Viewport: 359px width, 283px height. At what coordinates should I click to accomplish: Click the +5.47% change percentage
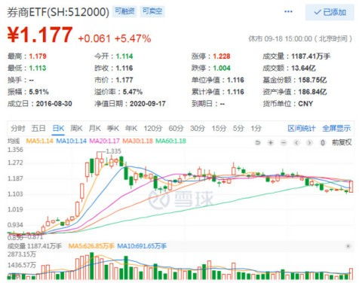tap(133, 38)
